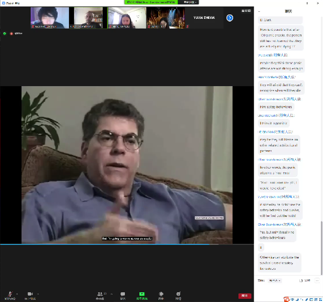Click the Record icon in the toolbar
323x302 pixels.
point(160,294)
